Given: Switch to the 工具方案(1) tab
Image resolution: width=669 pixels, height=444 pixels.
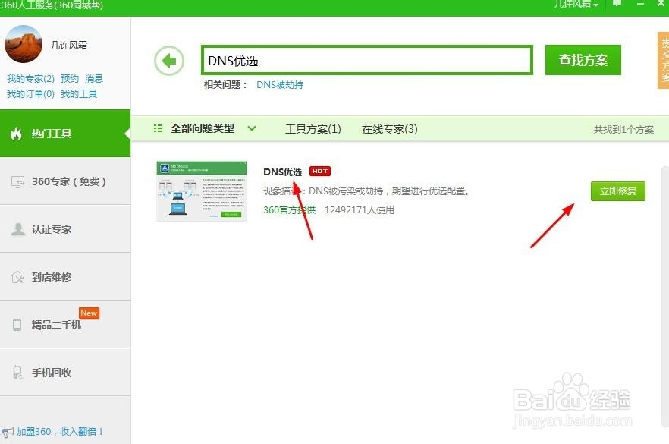Looking at the screenshot, I should pos(313,129).
